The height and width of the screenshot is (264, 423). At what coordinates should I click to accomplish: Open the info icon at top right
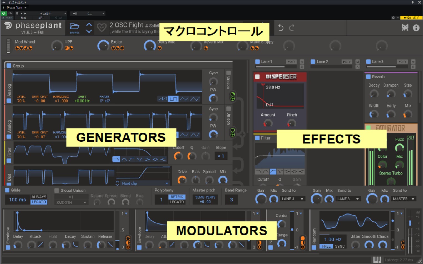coord(416,28)
